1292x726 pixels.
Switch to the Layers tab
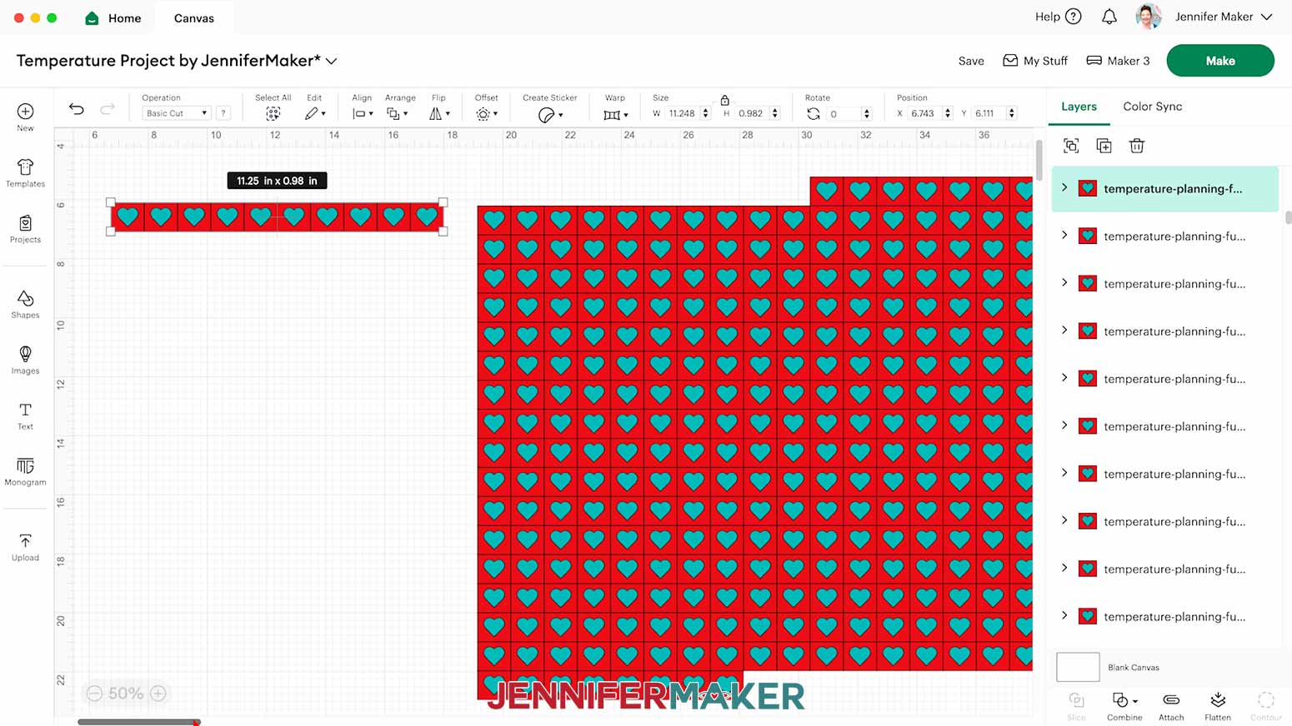click(1079, 107)
